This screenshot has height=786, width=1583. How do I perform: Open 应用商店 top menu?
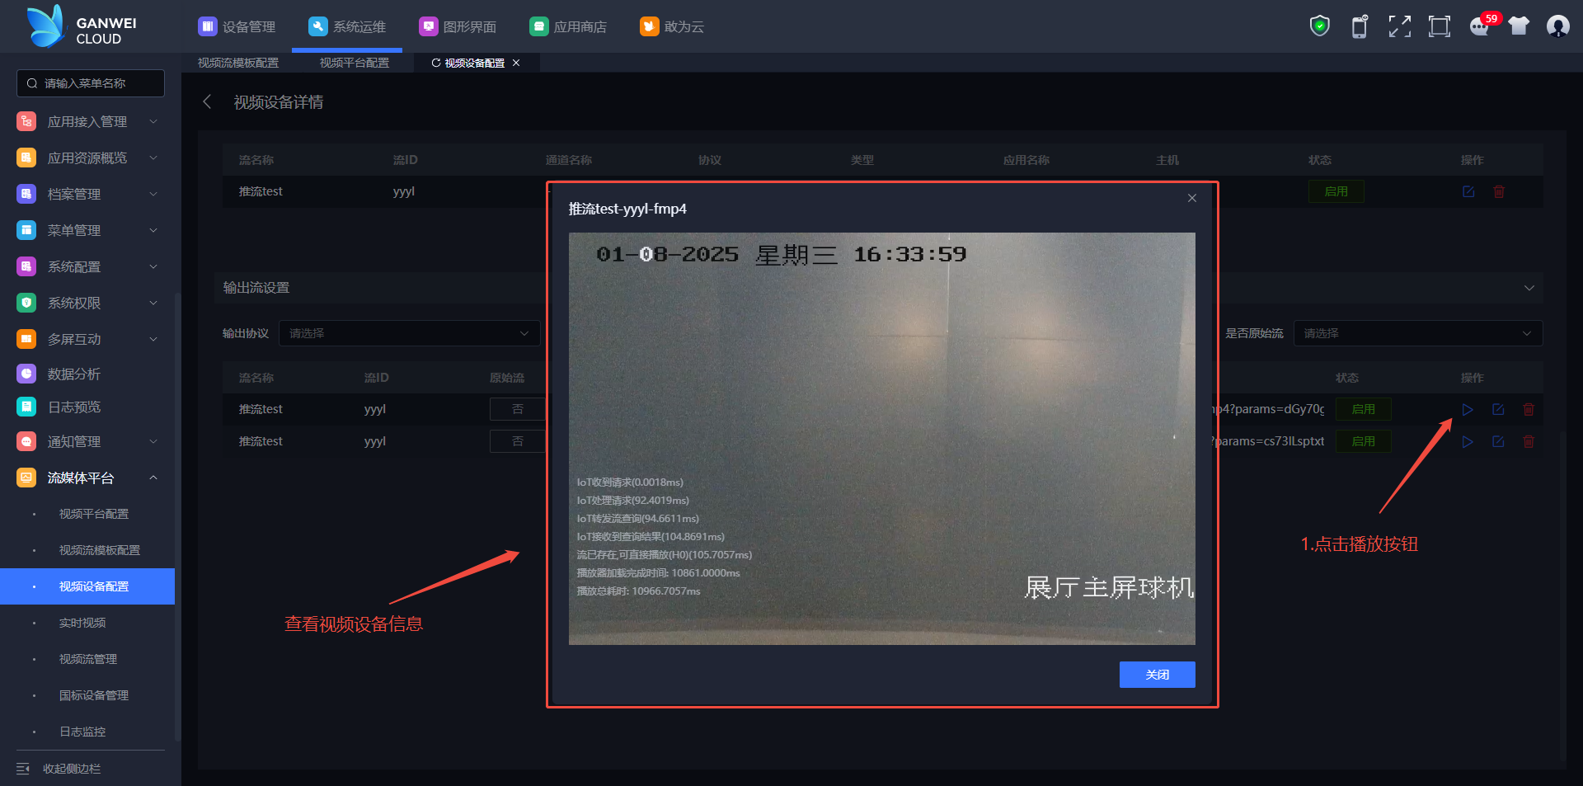point(568,26)
